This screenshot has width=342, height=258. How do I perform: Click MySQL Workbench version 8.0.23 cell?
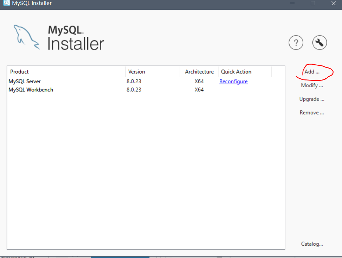pos(134,90)
